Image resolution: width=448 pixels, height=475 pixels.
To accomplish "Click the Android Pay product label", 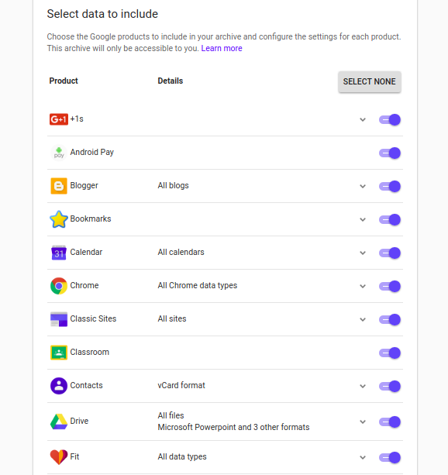I will coord(91,152).
